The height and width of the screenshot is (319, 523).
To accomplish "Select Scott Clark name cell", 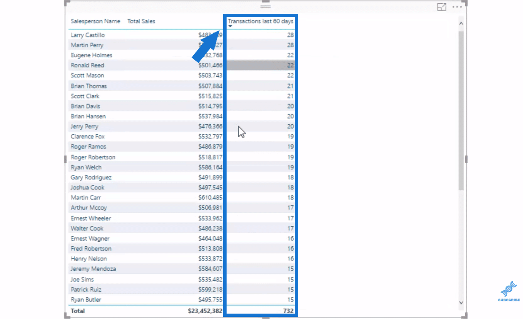I will pyautogui.click(x=85, y=96).
